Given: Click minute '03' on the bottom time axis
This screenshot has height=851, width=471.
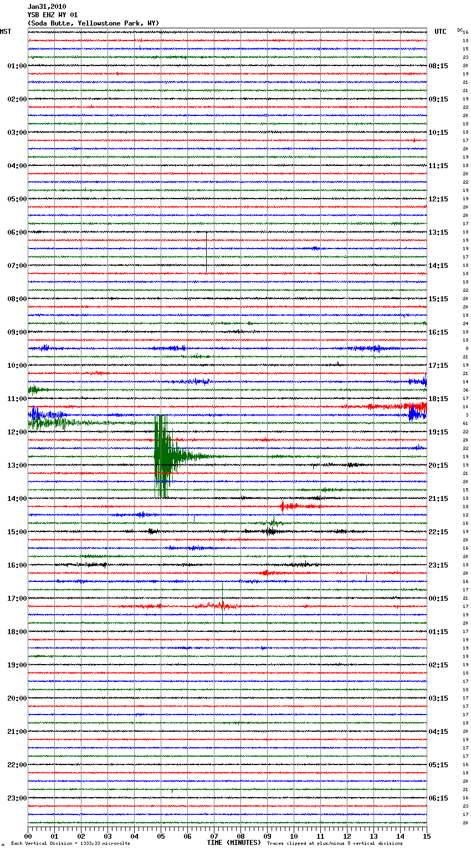Looking at the screenshot, I should pos(107,836).
